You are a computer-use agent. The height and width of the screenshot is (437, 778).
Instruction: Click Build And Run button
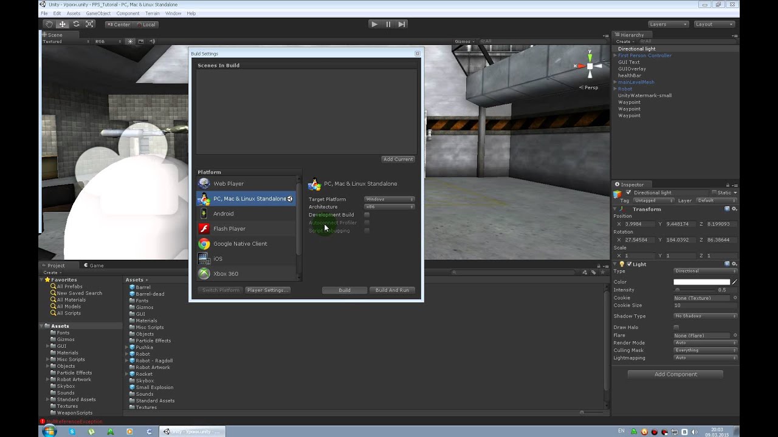click(x=392, y=290)
